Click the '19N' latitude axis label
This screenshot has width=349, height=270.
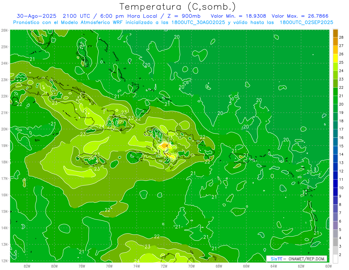point(4,145)
